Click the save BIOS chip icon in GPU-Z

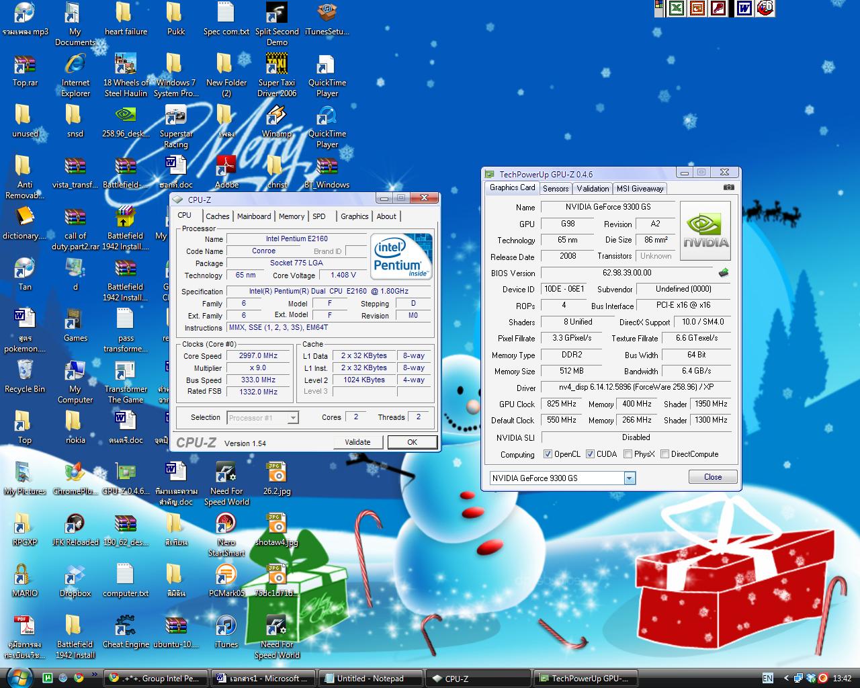coord(724,273)
